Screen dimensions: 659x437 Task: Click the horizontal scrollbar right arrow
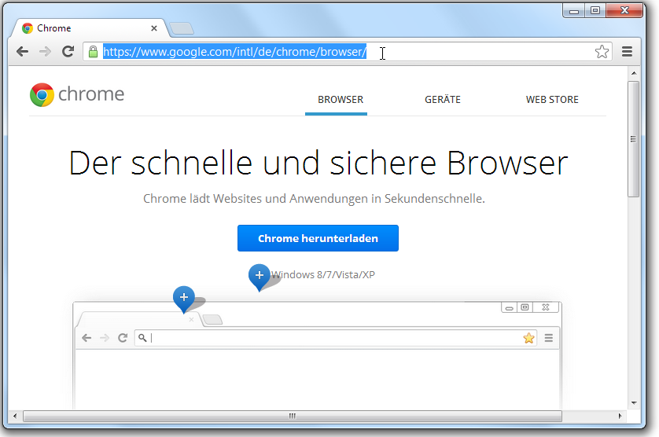[x=620, y=416]
